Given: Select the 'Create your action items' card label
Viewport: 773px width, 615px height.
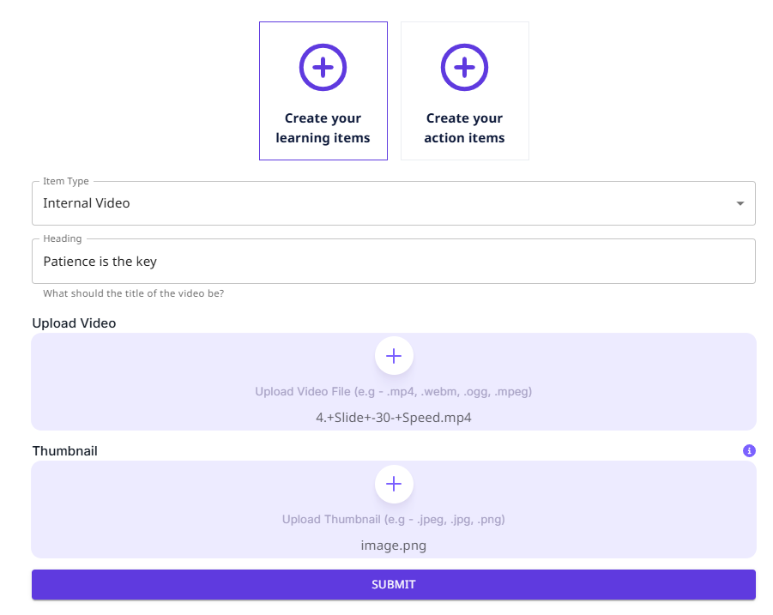Looking at the screenshot, I should [464, 128].
